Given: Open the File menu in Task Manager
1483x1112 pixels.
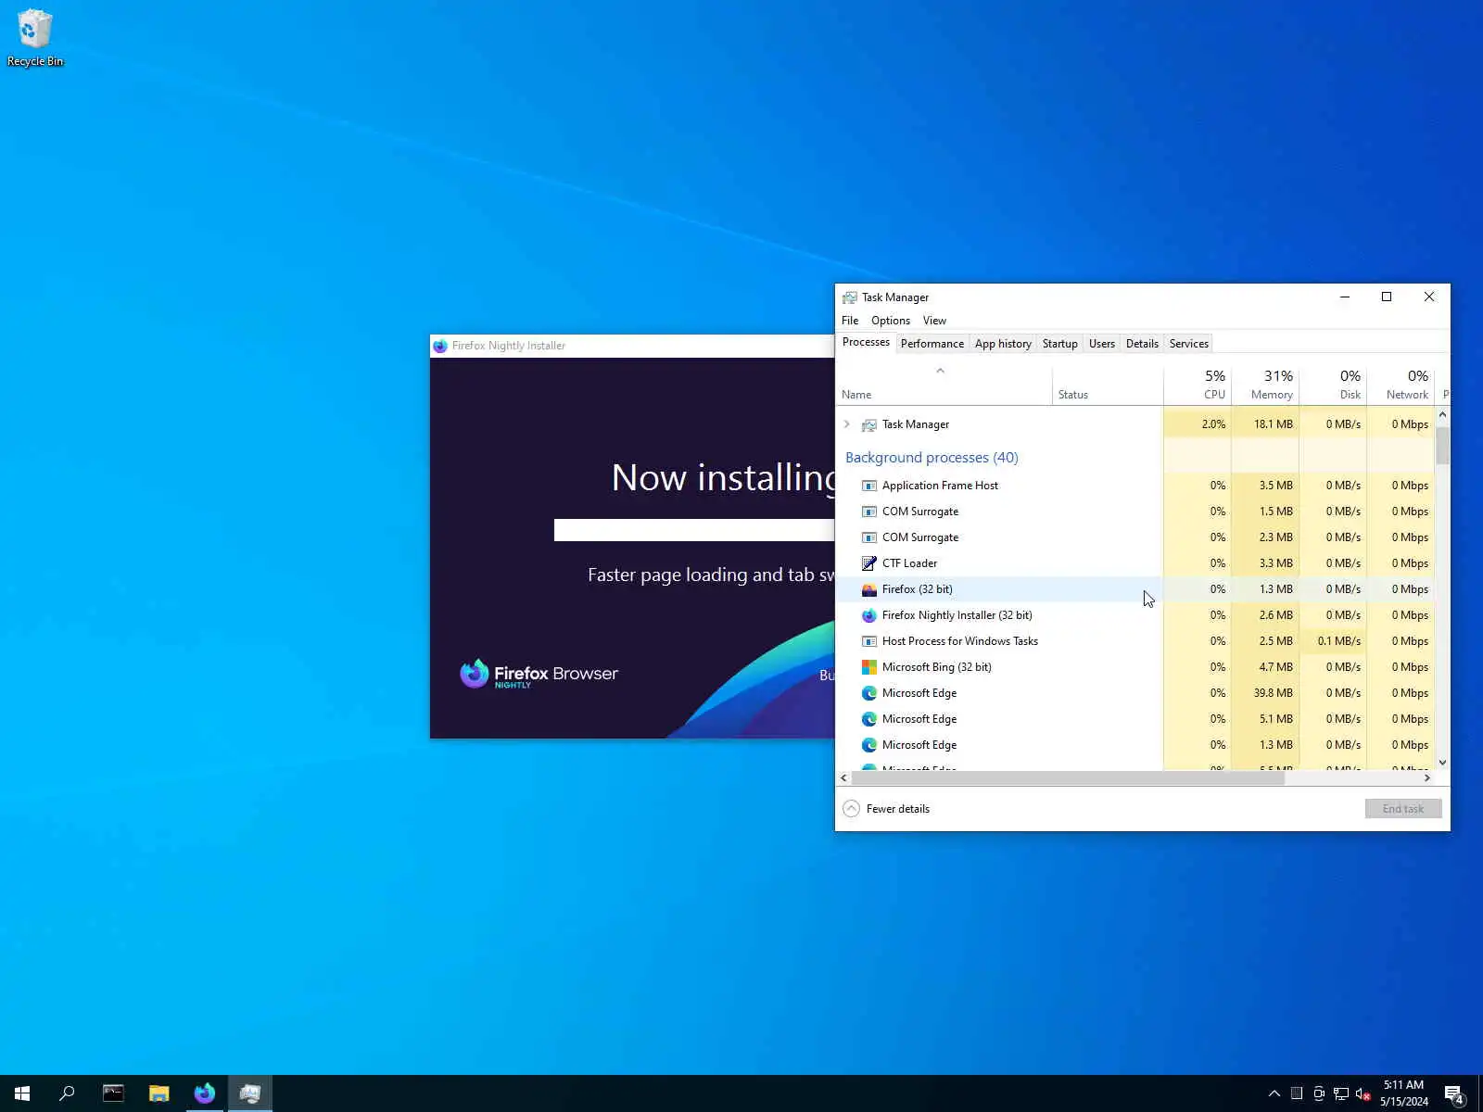Looking at the screenshot, I should pyautogui.click(x=850, y=321).
